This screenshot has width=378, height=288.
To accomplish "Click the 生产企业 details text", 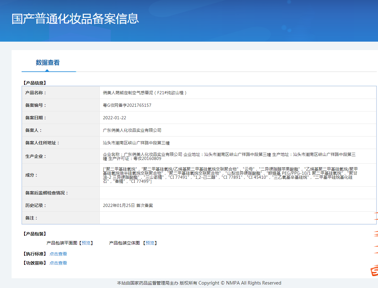I will pos(229,156).
